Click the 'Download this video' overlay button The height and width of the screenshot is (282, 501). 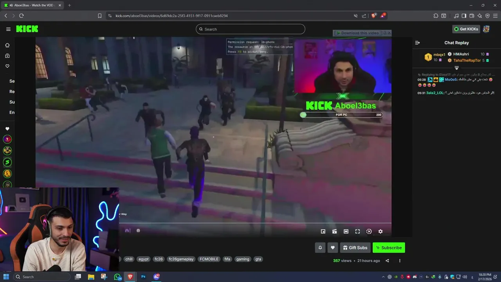pyautogui.click(x=357, y=33)
